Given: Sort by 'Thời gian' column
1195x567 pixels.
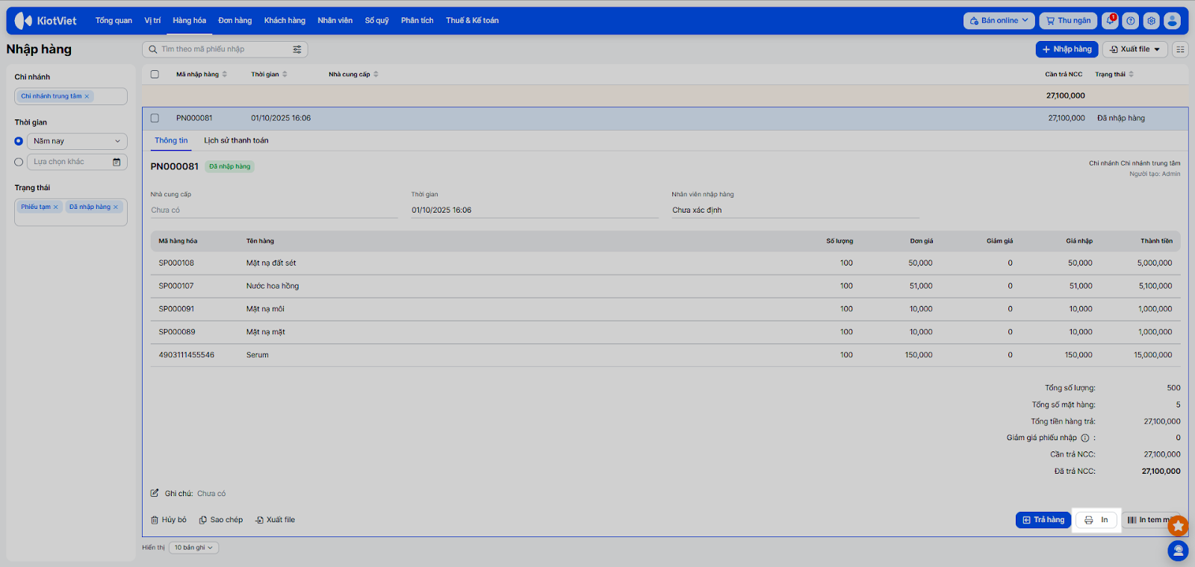Looking at the screenshot, I should 269,75.
